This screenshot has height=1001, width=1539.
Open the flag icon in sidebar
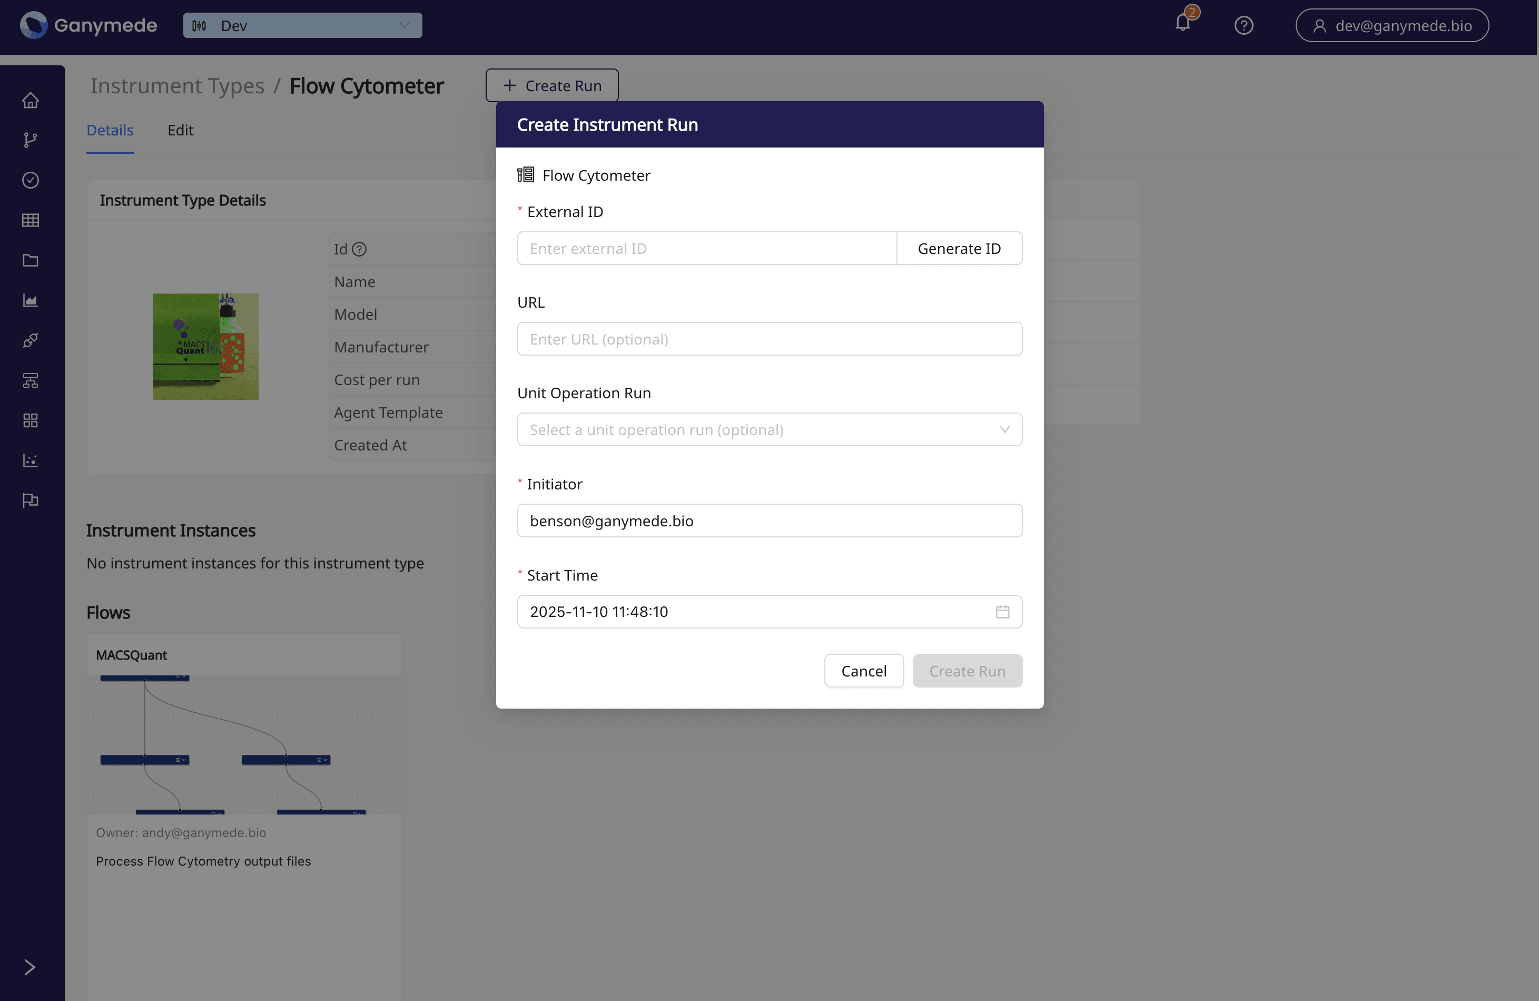pos(31,500)
